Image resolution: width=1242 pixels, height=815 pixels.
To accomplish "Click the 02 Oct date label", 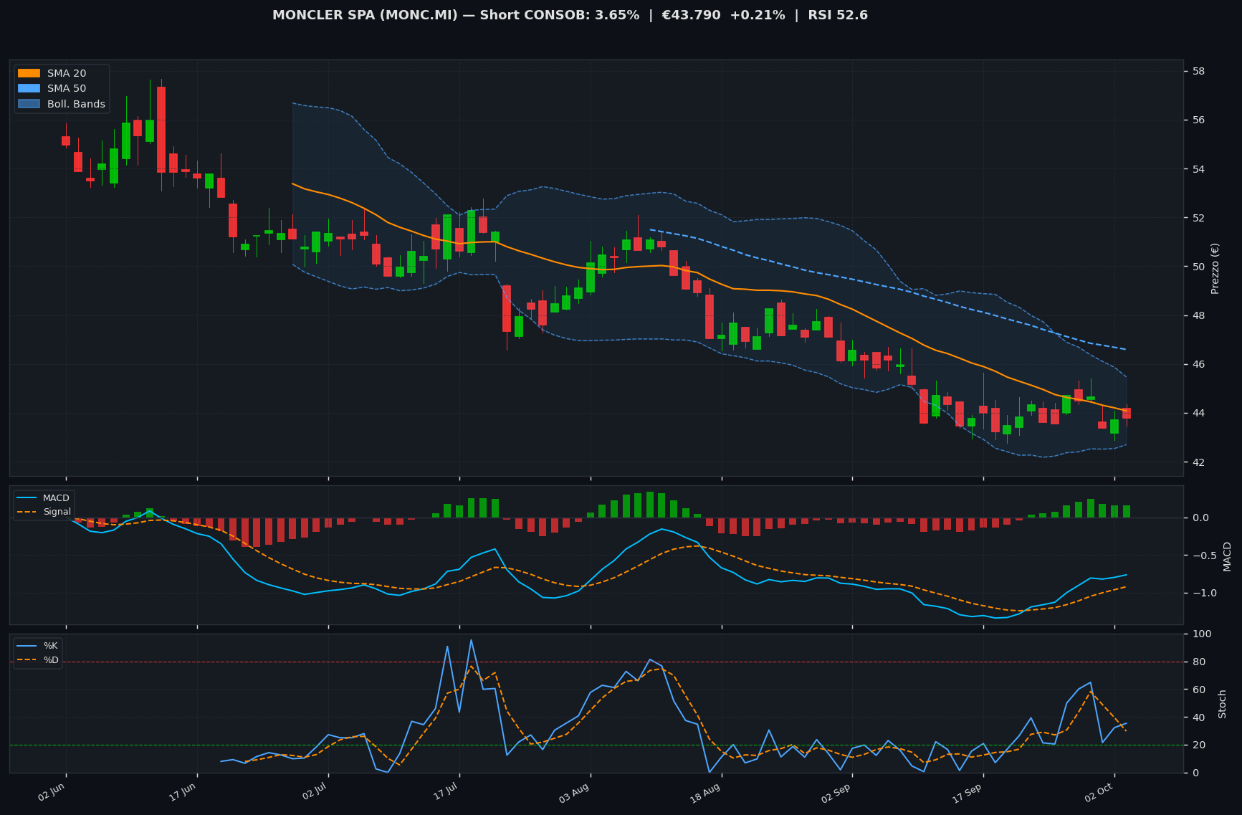I will coord(1100,793).
